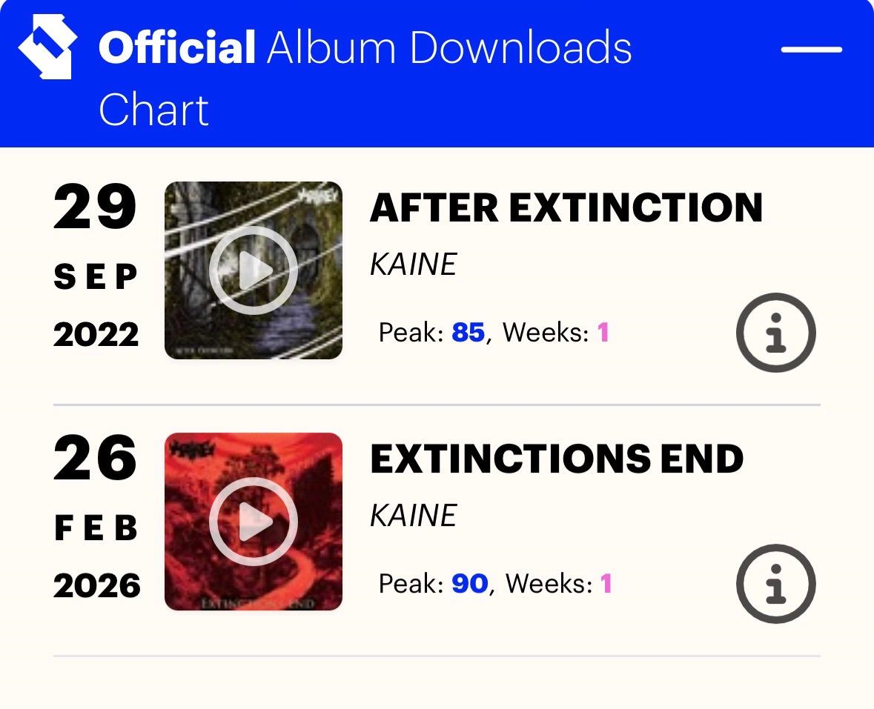Image resolution: width=874 pixels, height=709 pixels.
Task: Click the chart date number 26
Action: pyautogui.click(x=95, y=459)
